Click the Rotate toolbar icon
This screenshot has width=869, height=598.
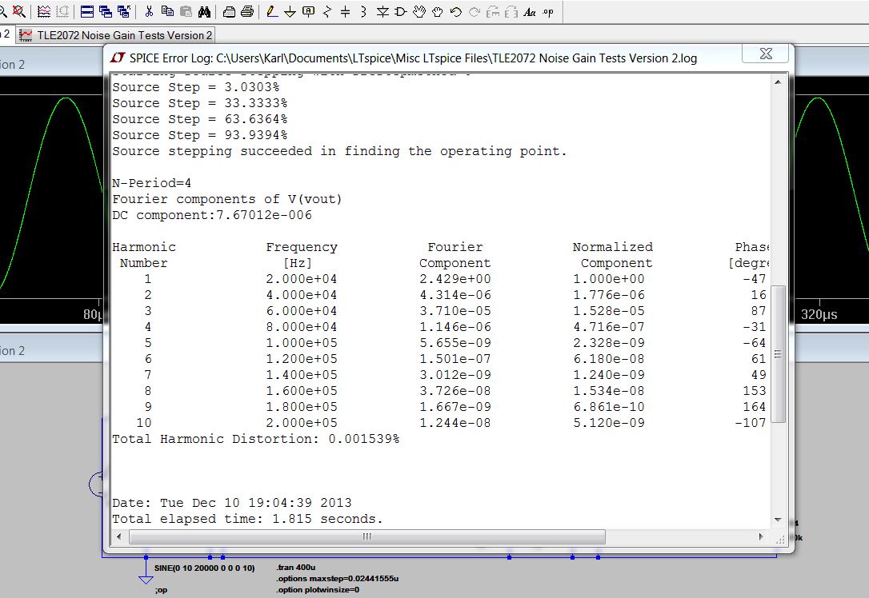pos(493,11)
